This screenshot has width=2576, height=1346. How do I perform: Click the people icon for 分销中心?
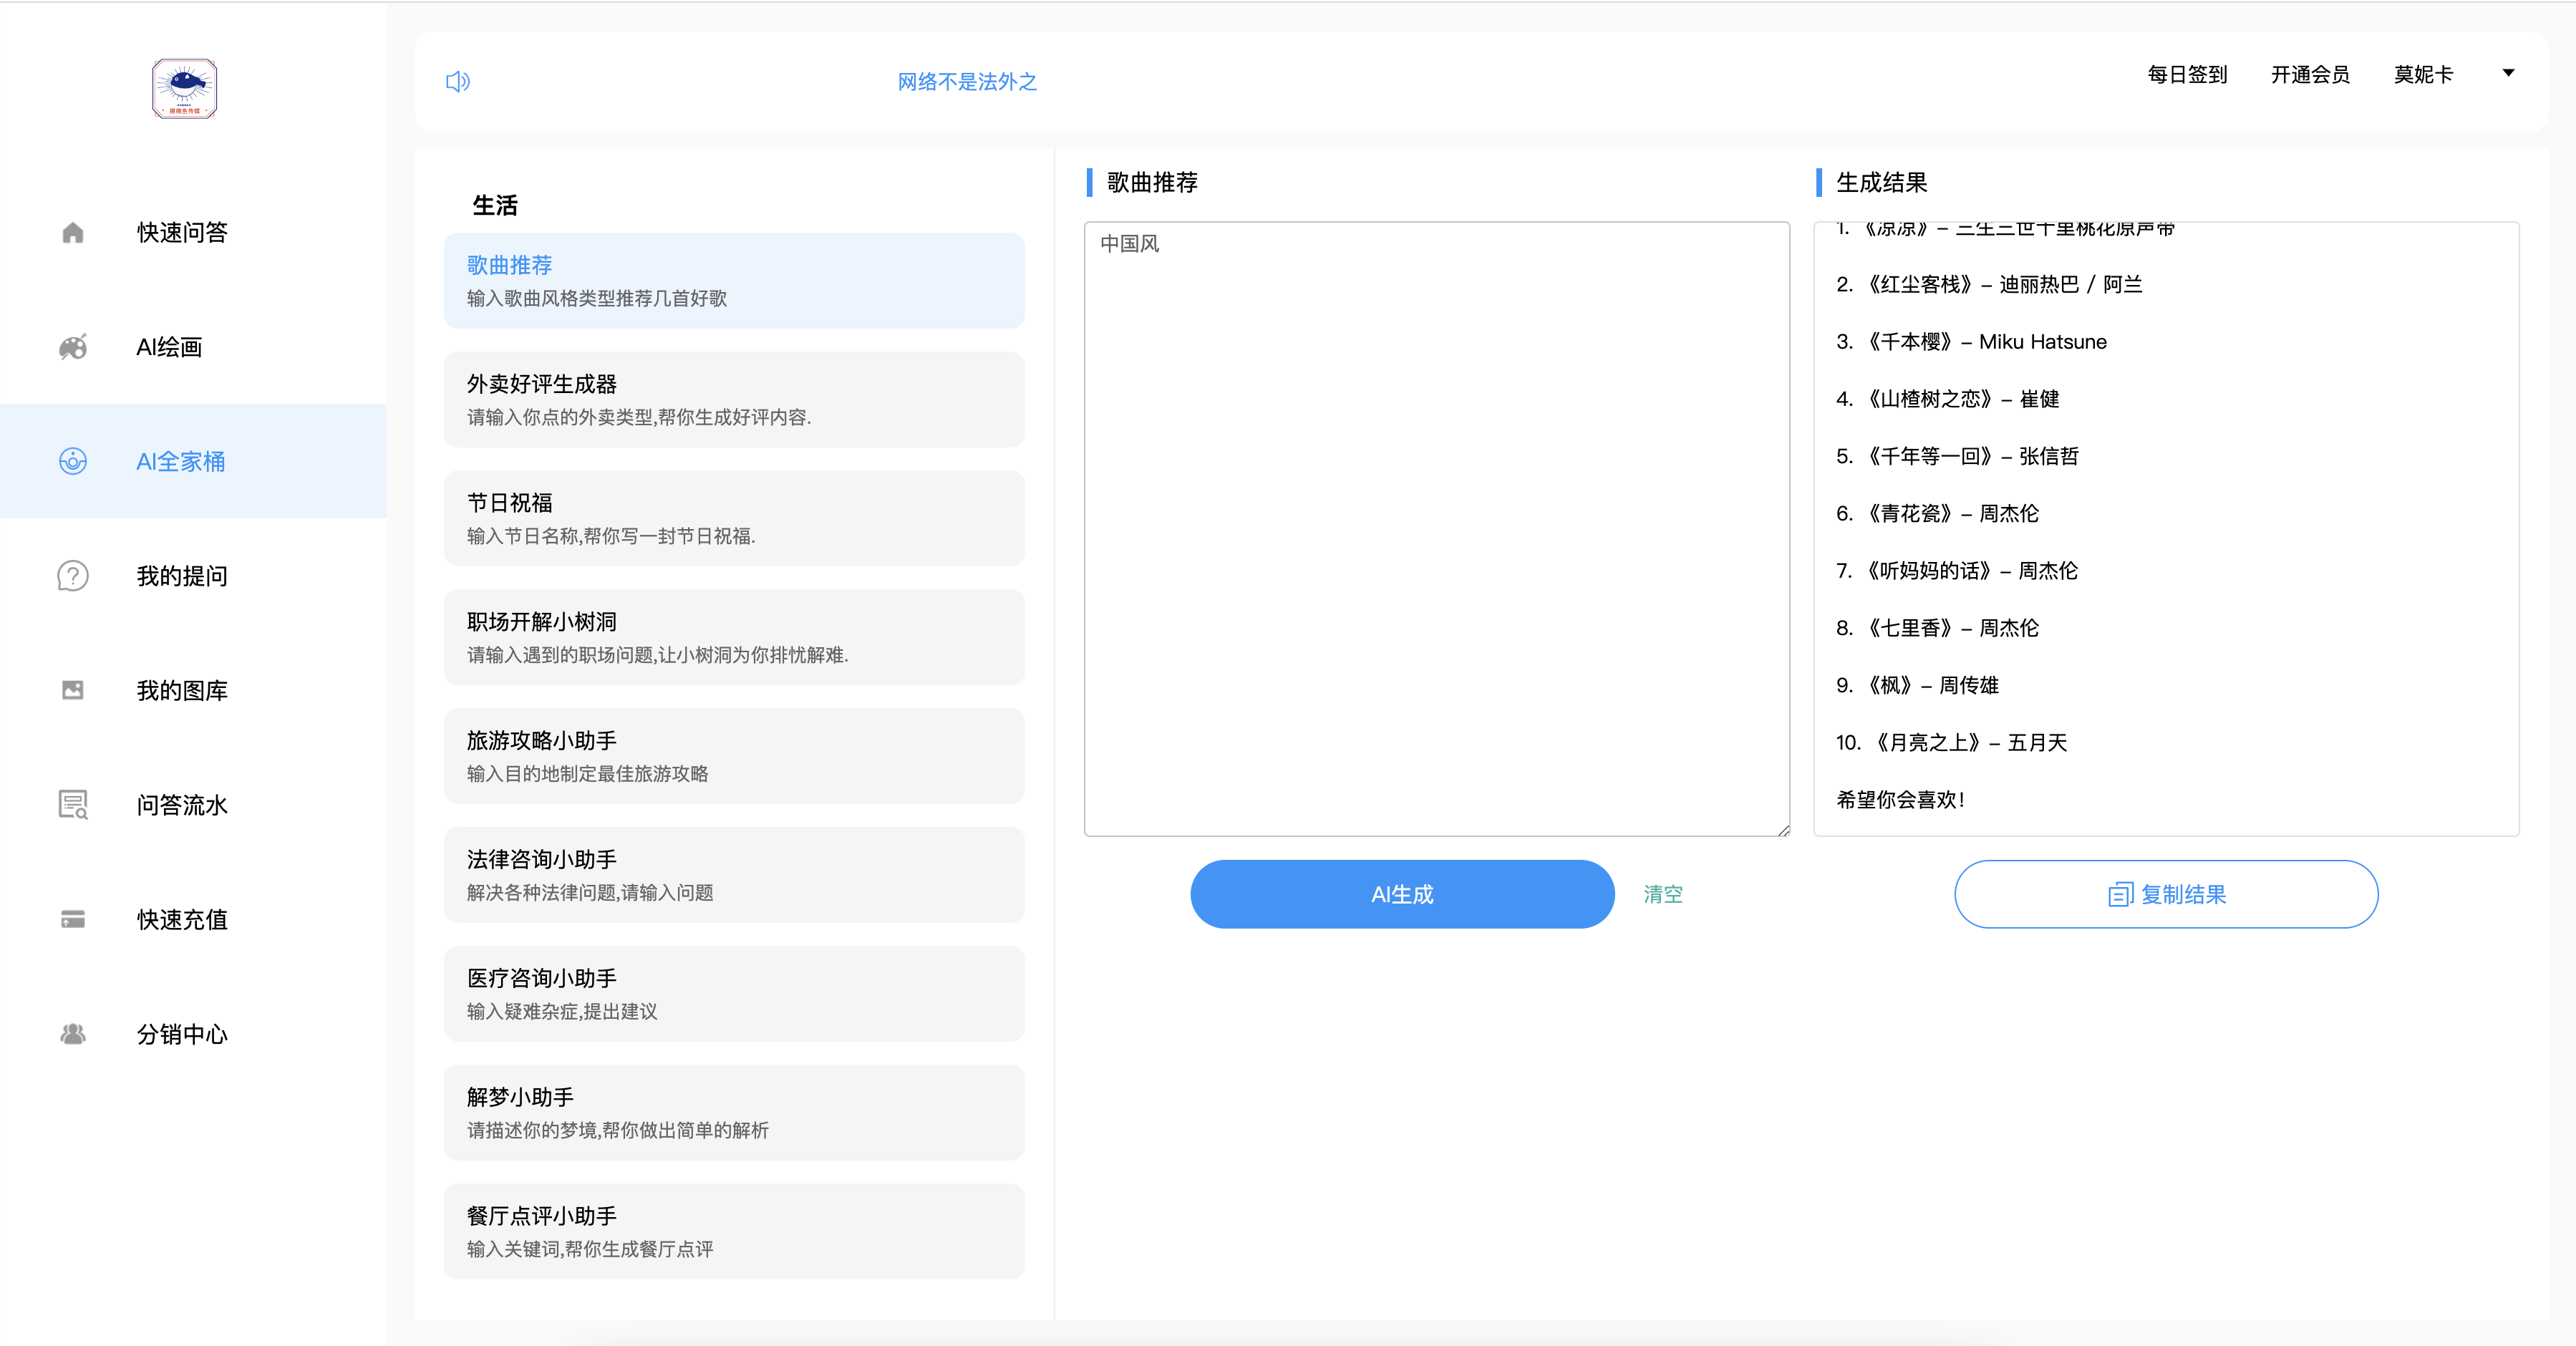(73, 1034)
